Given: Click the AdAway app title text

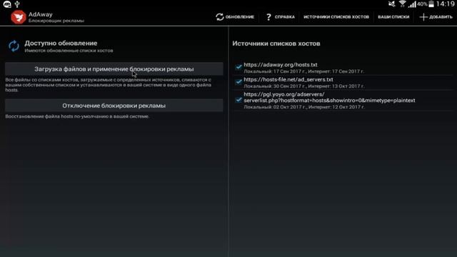Looking at the screenshot, I should (40, 14).
